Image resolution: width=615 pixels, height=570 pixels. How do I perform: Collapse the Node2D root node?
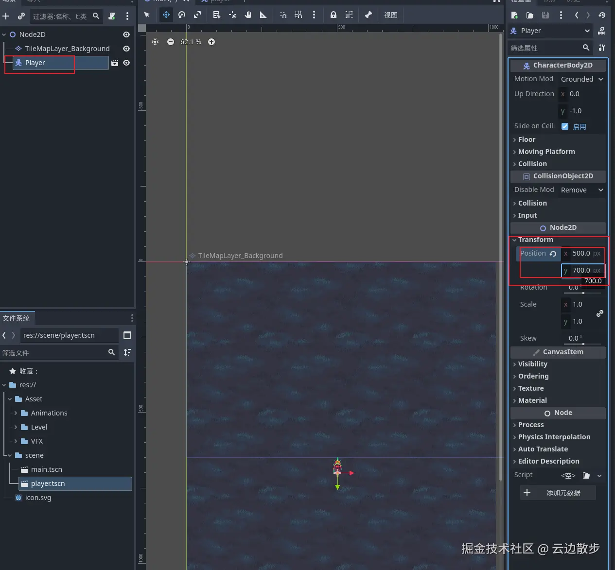coord(4,35)
